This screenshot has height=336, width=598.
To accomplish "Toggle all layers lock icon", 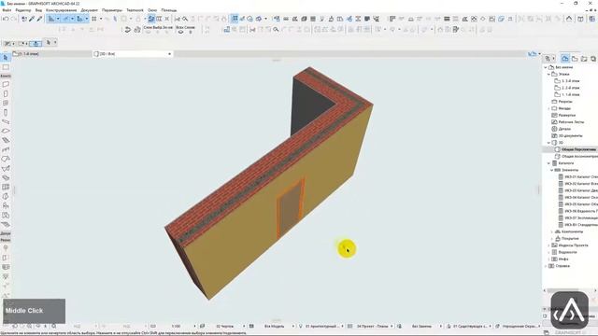I will click(x=191, y=32).
